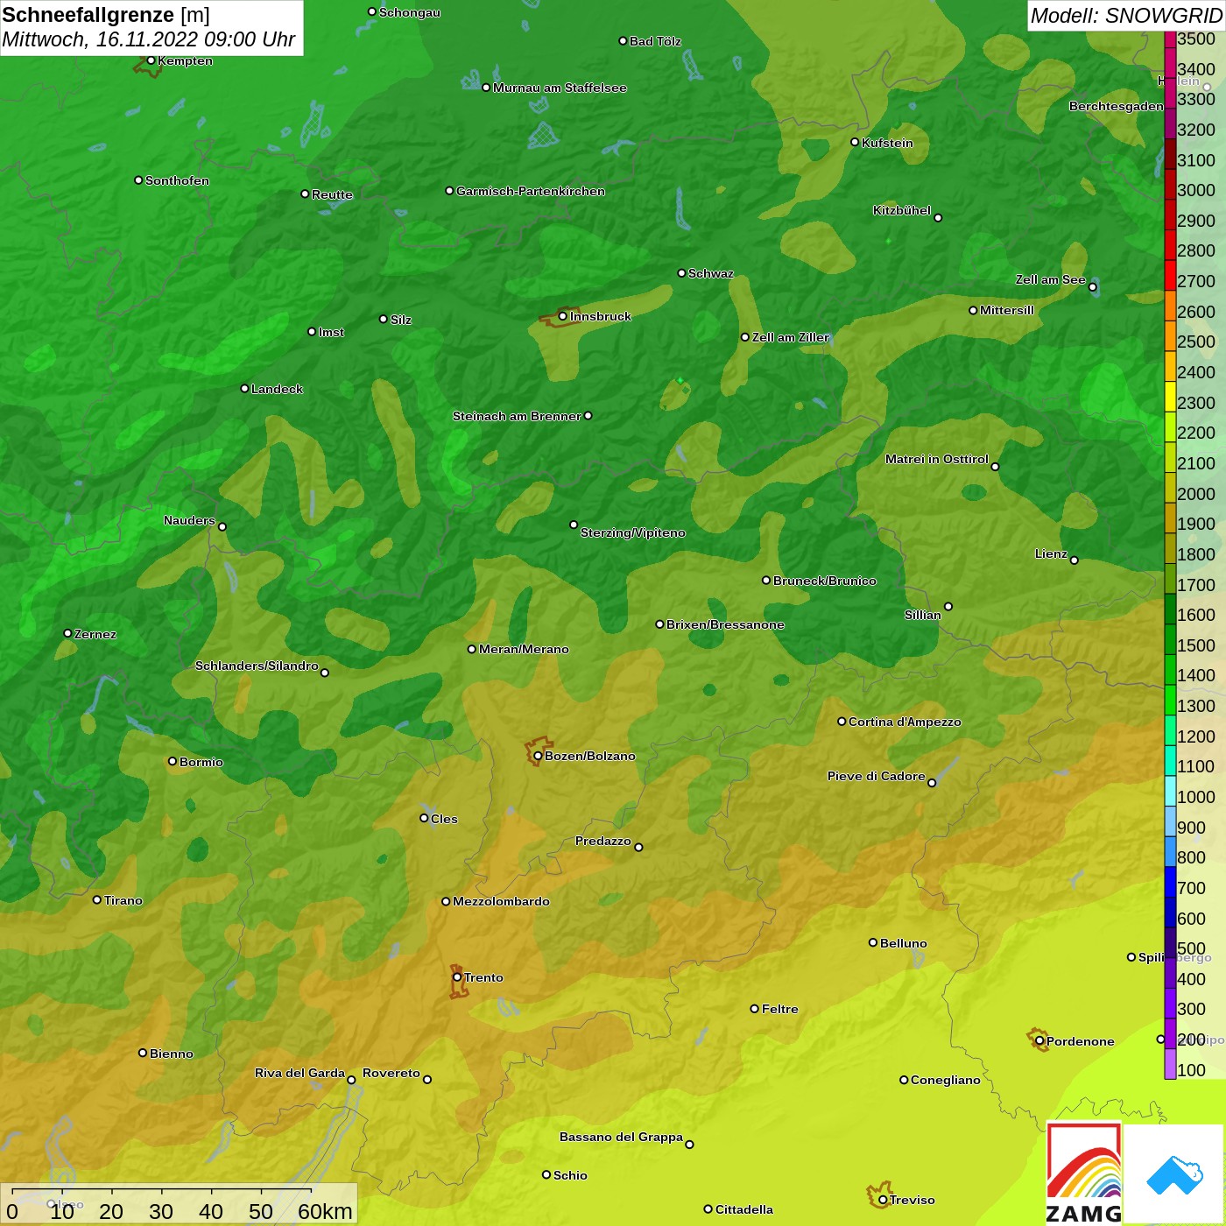Click the blue cloud arrow logo

[x=1173, y=1174]
